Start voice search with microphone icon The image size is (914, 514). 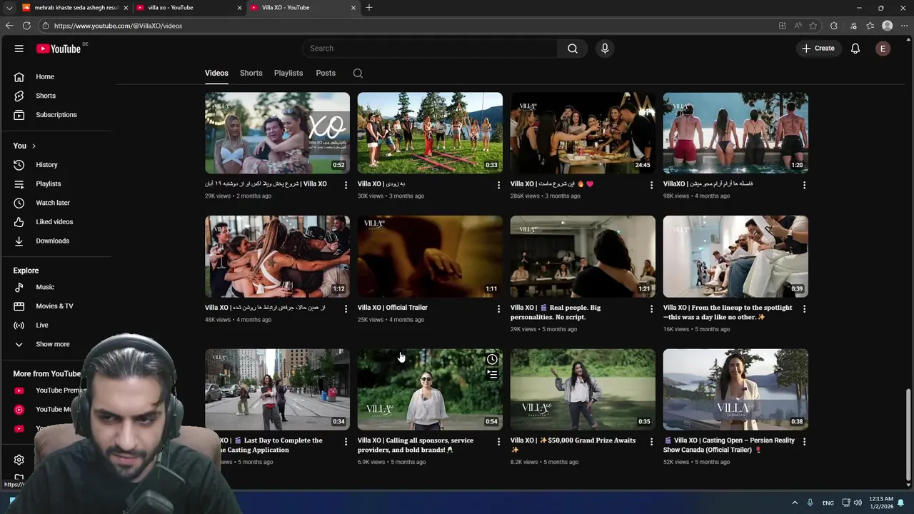point(605,49)
